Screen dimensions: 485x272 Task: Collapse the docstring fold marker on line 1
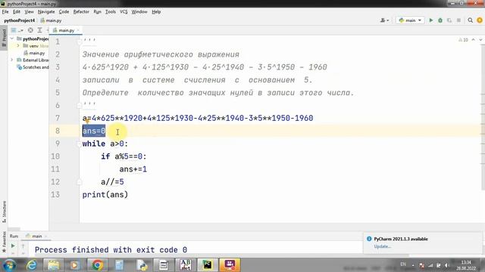point(79,42)
